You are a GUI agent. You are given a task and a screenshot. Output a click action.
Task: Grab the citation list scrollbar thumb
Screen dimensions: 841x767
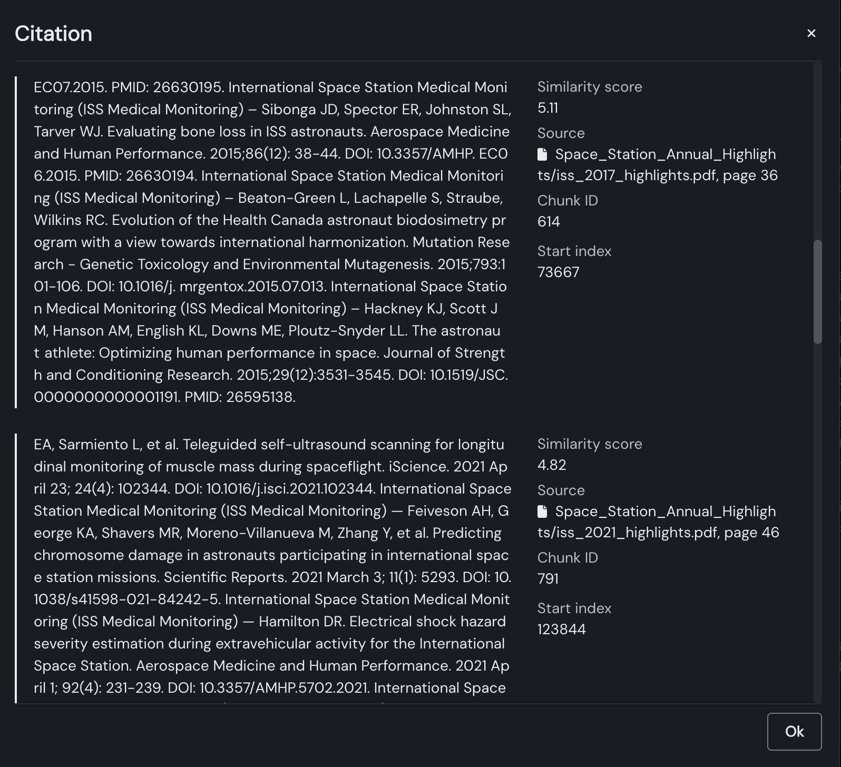tap(817, 292)
